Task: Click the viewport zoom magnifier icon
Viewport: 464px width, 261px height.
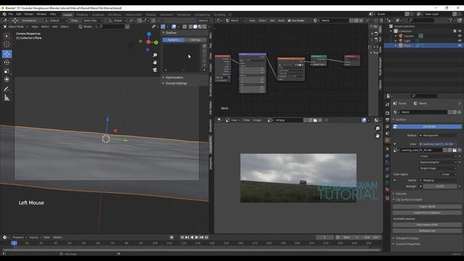Action: [x=154, y=55]
